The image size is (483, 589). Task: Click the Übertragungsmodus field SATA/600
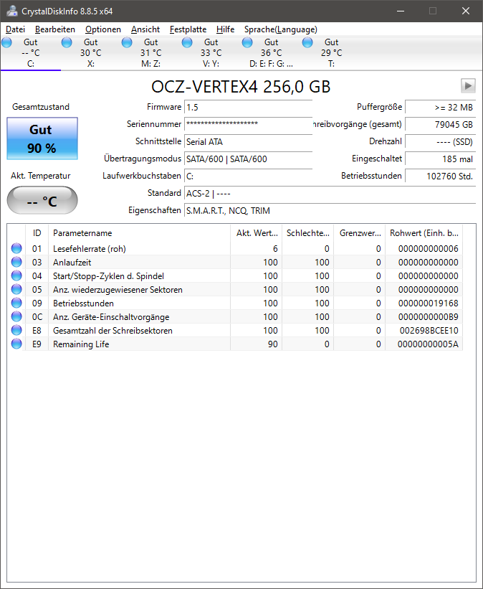tap(249, 159)
